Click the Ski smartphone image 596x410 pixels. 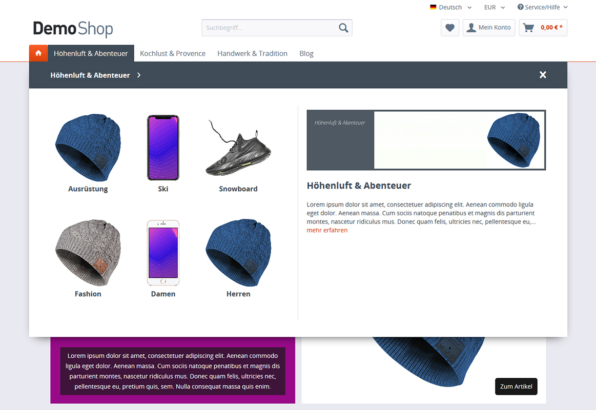point(163,148)
